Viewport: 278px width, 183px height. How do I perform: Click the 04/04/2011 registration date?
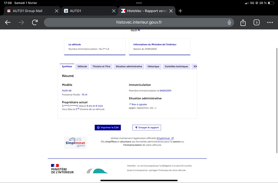[x=165, y=91]
